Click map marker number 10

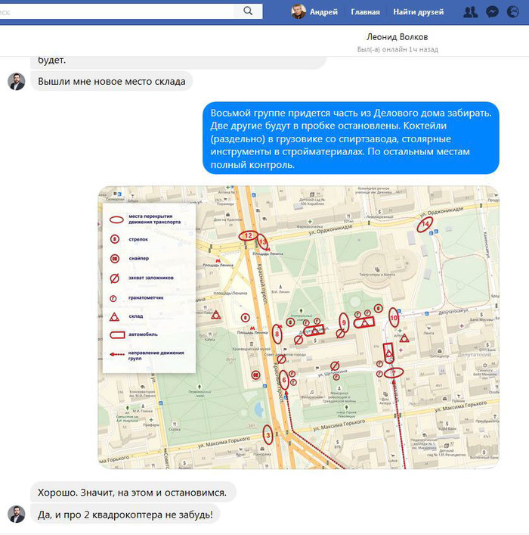pyautogui.click(x=394, y=318)
